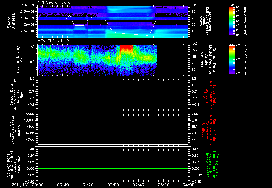Click the 105 sun elevation tick label
Screen dimensions: 272x188
pyautogui.click(x=194, y=5)
